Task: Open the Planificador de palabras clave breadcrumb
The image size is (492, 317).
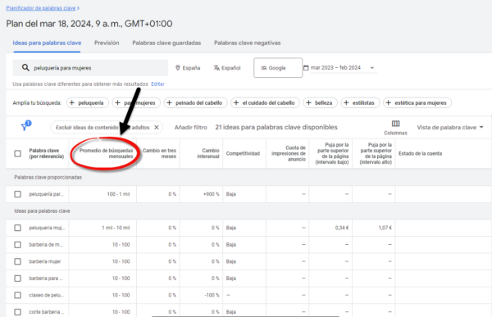Action: tap(41, 8)
